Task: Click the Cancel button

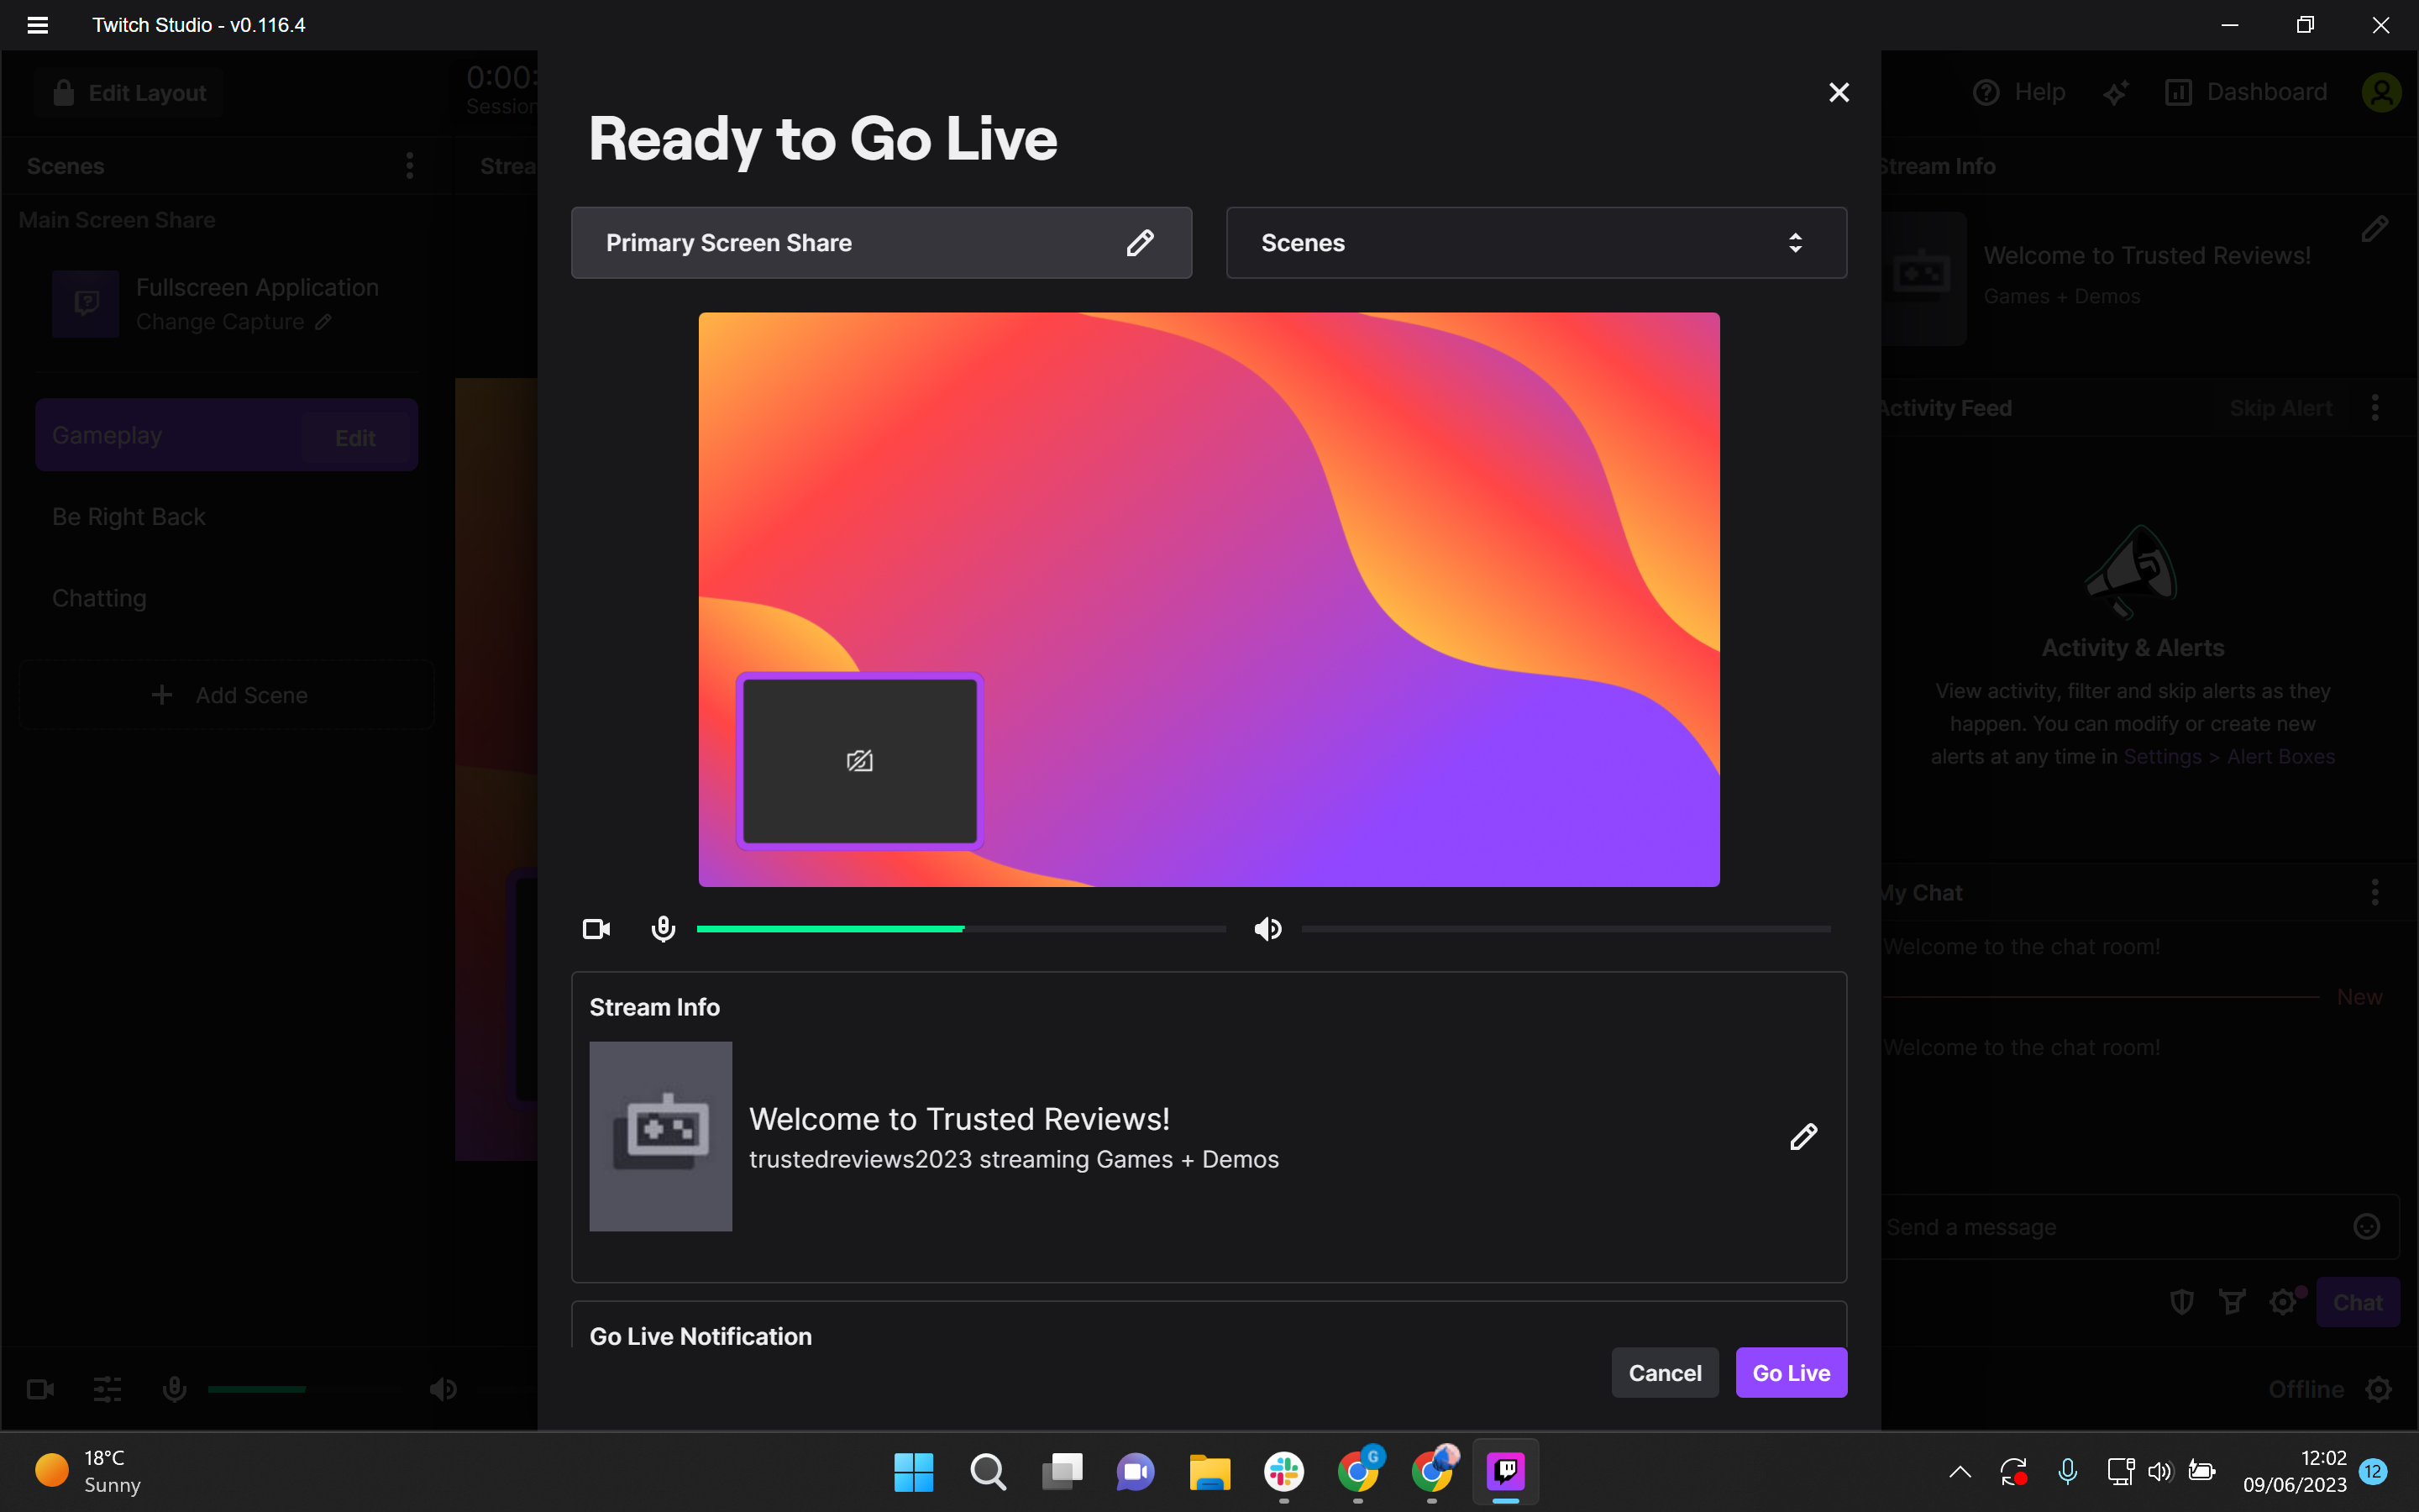Action: pos(1664,1373)
